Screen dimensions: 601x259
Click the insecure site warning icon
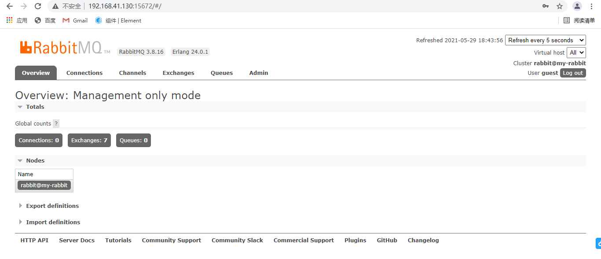click(55, 6)
